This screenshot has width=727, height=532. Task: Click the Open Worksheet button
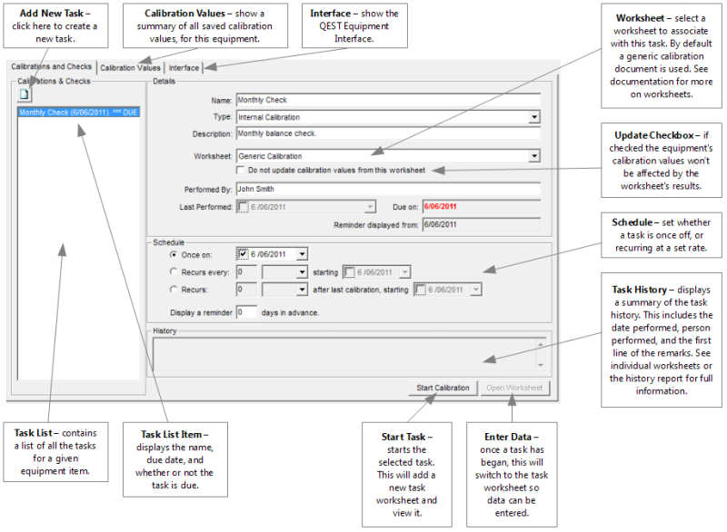point(515,387)
